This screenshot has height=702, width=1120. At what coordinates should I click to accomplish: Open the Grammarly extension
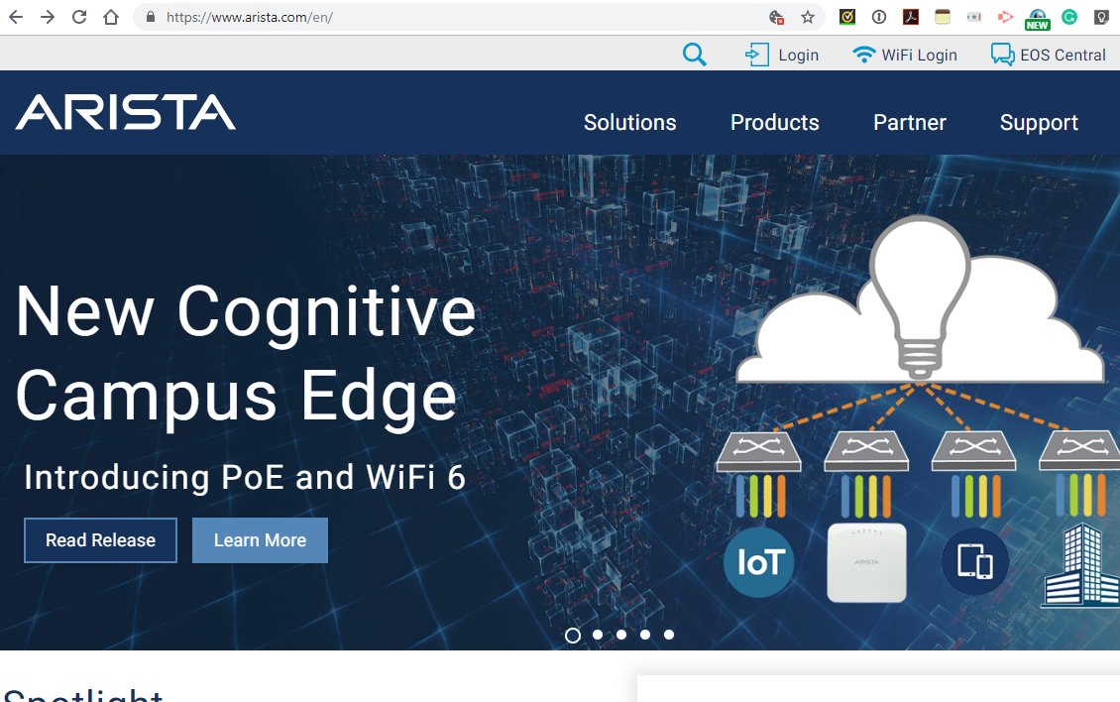tap(1069, 17)
